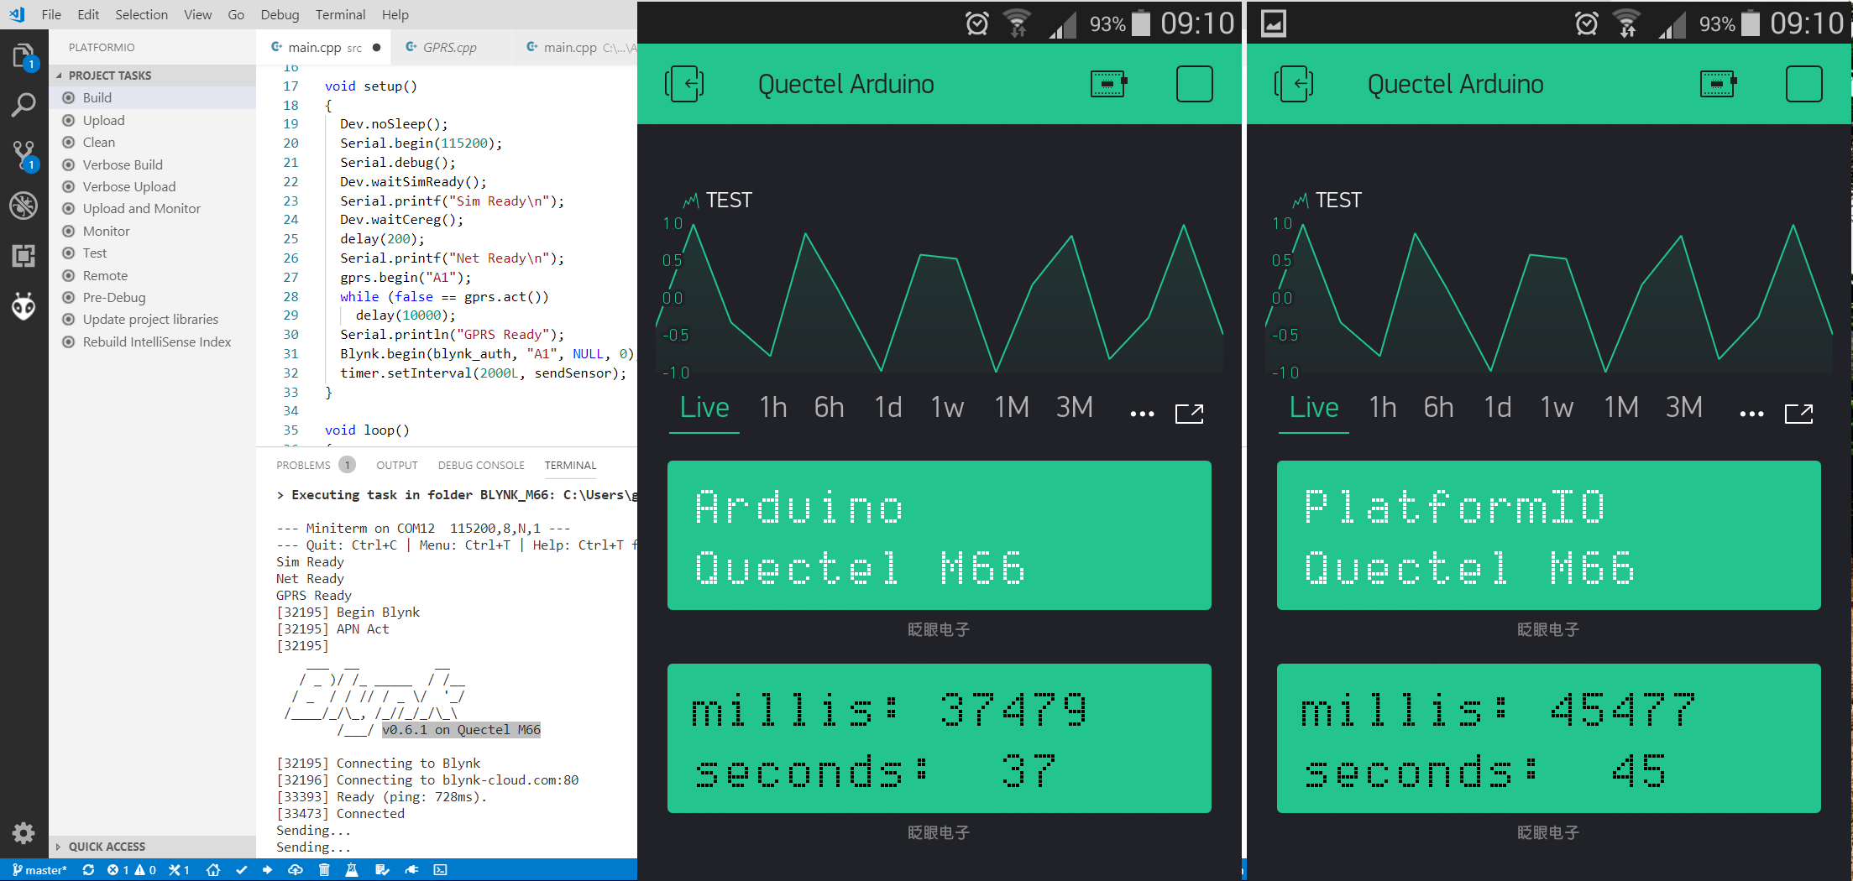Screen dimensions: 1853x881
Task: Open the Debug view (crossed bug icon)
Action: (x=24, y=206)
